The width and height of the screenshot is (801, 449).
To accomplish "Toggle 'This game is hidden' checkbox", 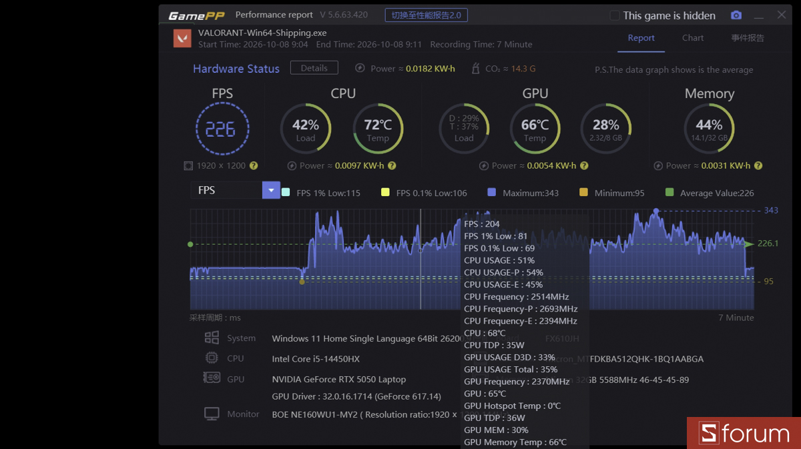I will [615, 15].
